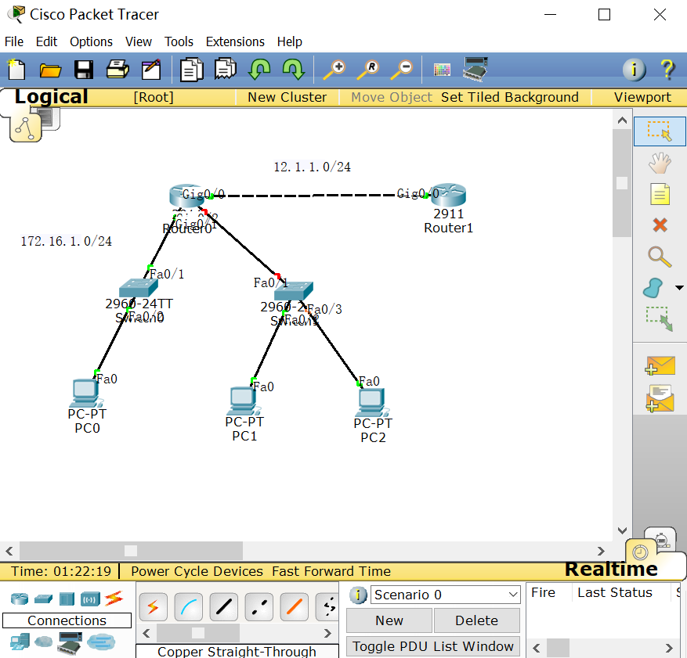Viewport: 687px width, 658px height.
Task: Open the Options menu
Action: (x=91, y=41)
